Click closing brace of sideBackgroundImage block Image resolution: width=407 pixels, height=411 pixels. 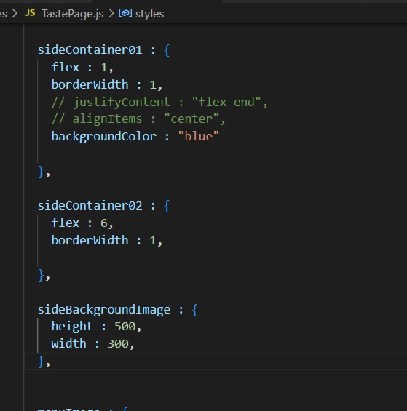point(41,362)
